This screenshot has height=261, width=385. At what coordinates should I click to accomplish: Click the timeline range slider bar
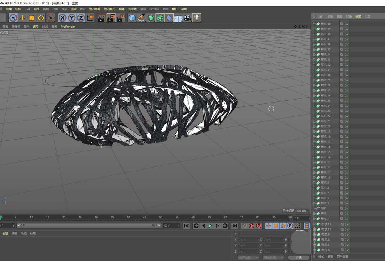click(x=89, y=226)
